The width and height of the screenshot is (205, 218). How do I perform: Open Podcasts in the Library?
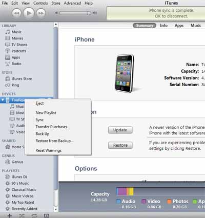[16, 51]
